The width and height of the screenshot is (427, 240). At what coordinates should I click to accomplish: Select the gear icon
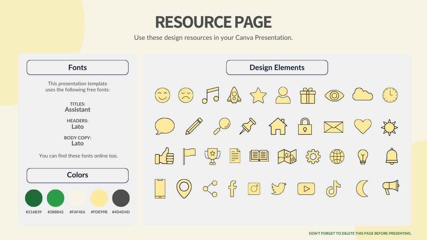coord(313,156)
